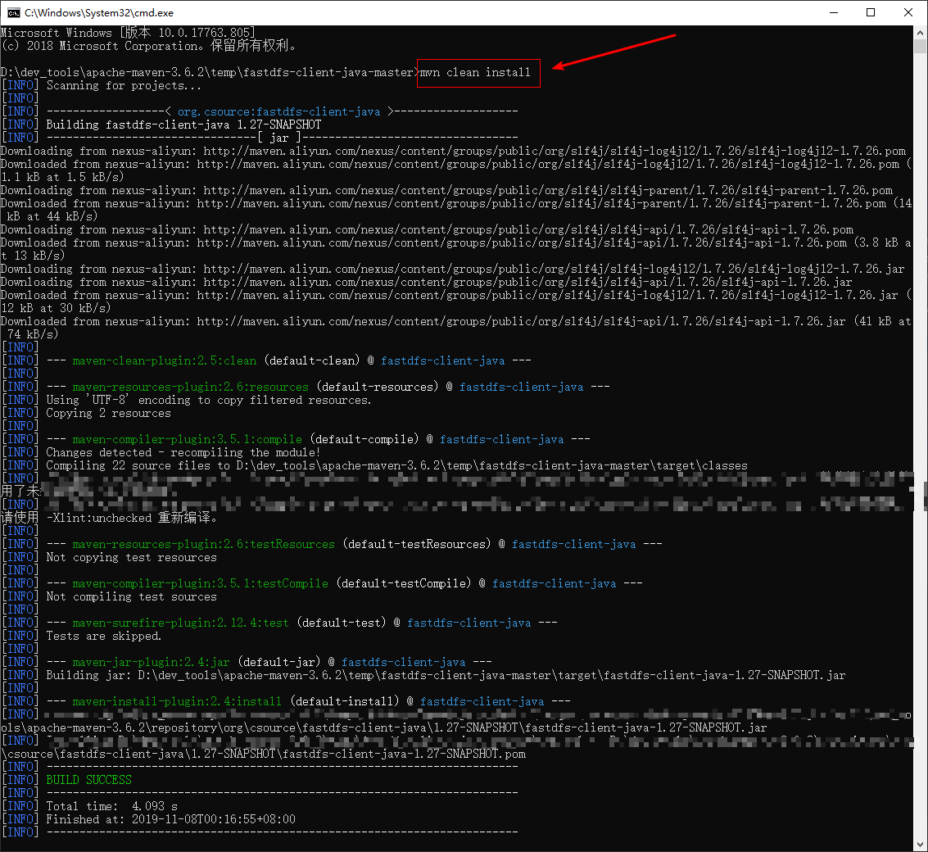Click '(default-jar)' text

tap(279, 662)
